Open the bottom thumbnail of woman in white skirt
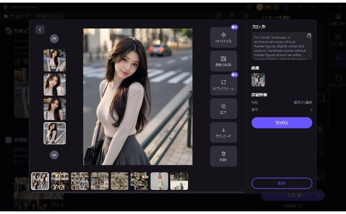346x214 pixels. coord(159,181)
